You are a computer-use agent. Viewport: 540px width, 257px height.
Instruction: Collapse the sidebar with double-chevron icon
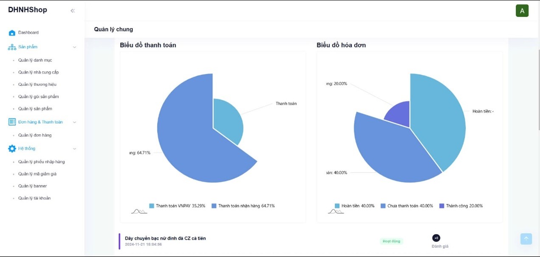pyautogui.click(x=73, y=11)
